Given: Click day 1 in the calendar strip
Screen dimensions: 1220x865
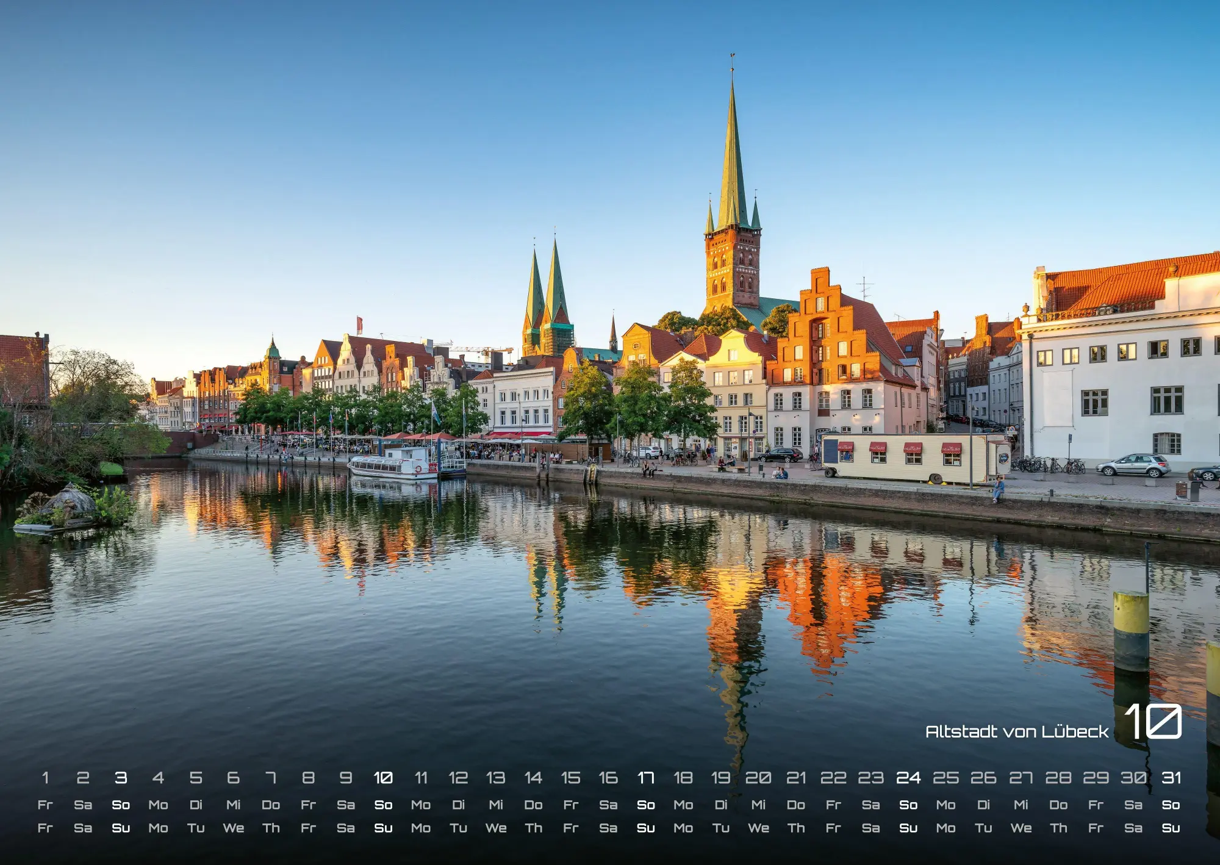Looking at the screenshot, I should tap(45, 778).
